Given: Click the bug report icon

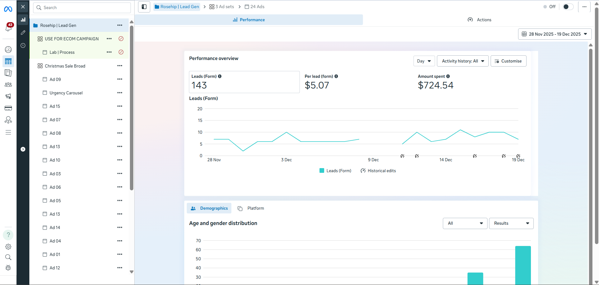Looking at the screenshot, I should [x=8, y=268].
